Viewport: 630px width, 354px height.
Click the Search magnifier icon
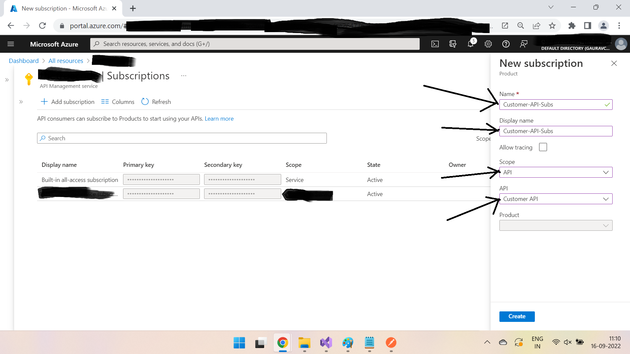pyautogui.click(x=43, y=138)
